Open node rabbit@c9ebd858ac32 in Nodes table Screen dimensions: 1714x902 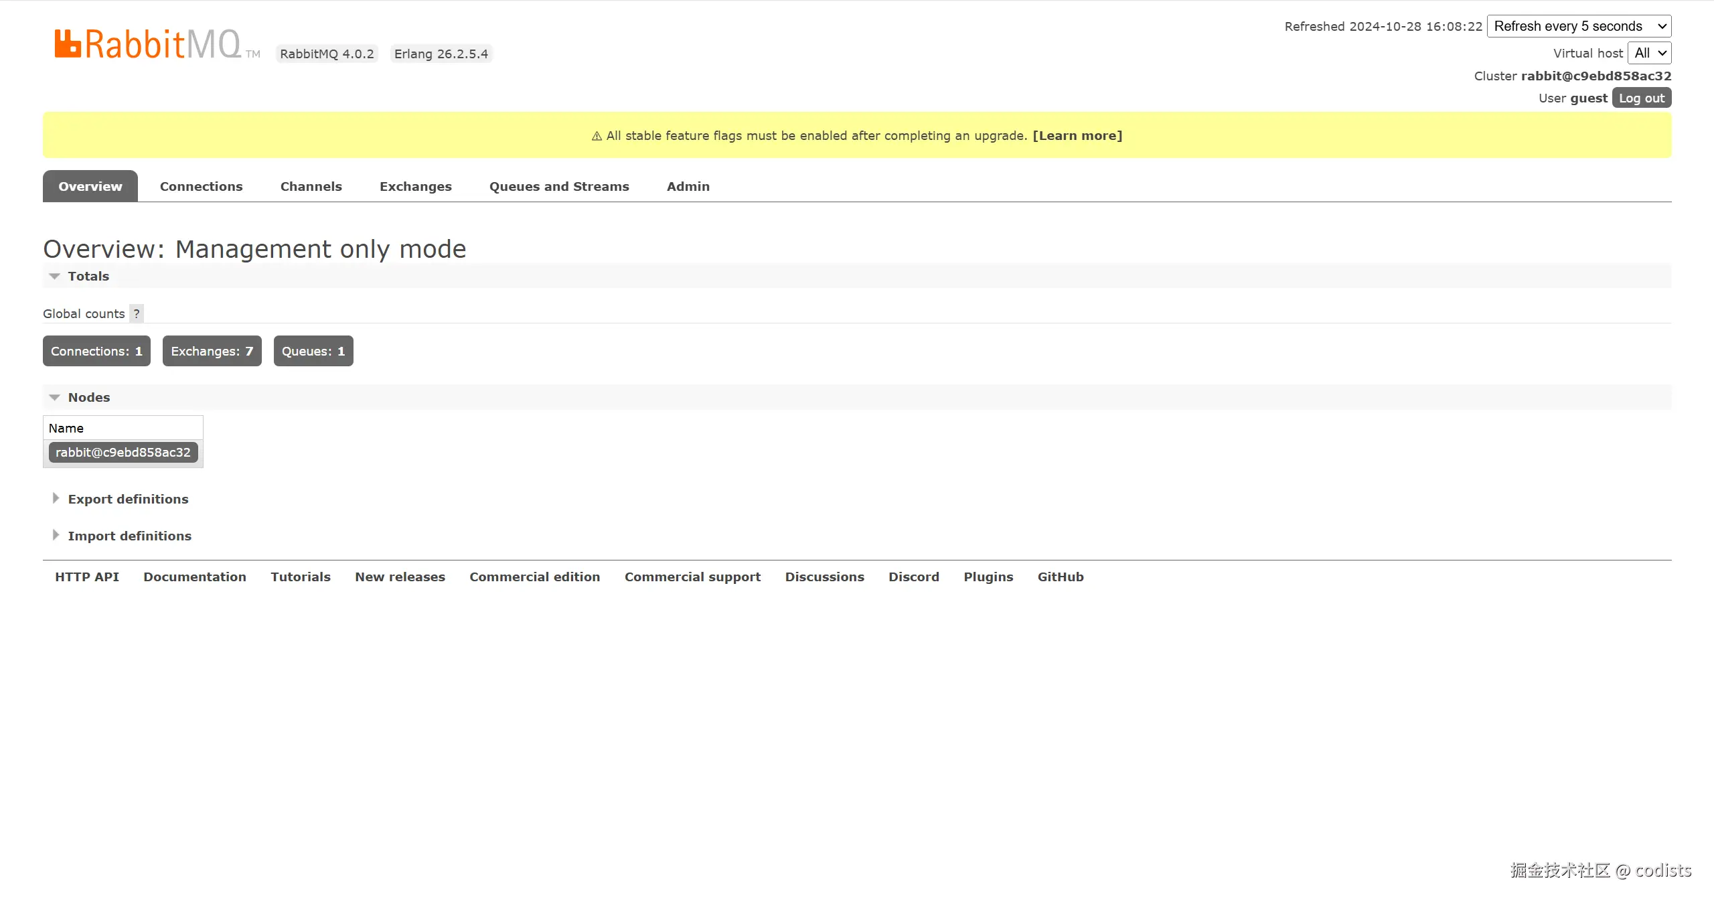123,452
